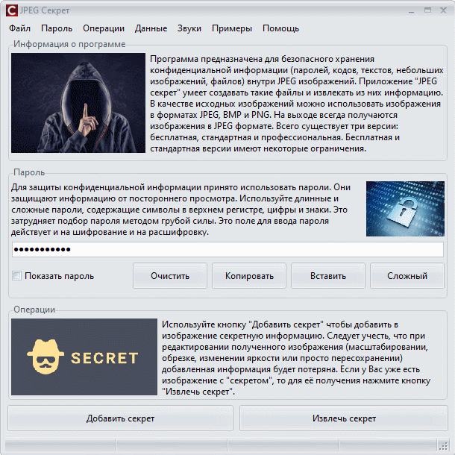Click the Вставить button

pyautogui.click(x=328, y=276)
